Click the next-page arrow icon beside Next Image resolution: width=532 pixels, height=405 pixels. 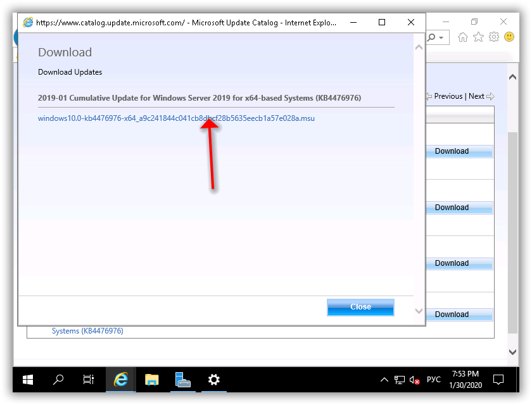click(490, 96)
